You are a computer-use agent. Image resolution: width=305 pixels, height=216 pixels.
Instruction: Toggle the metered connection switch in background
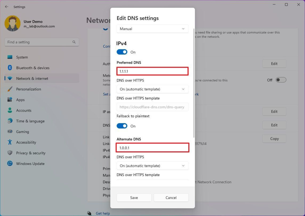(281, 80)
